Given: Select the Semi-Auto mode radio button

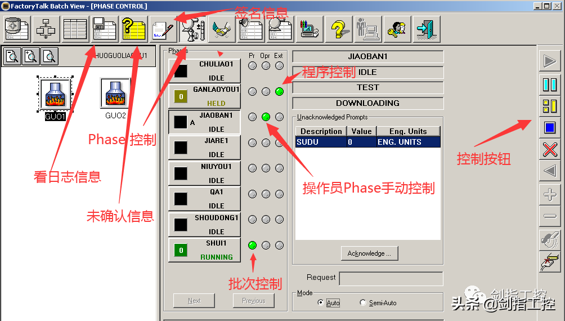Looking at the screenshot, I should pos(363,302).
